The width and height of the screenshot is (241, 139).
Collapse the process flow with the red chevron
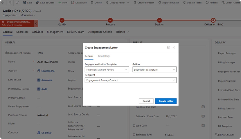pos(36,23)
